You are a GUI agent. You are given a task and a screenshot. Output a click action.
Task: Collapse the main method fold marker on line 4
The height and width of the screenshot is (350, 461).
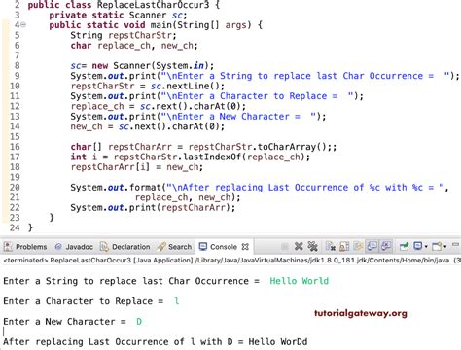click(23, 25)
